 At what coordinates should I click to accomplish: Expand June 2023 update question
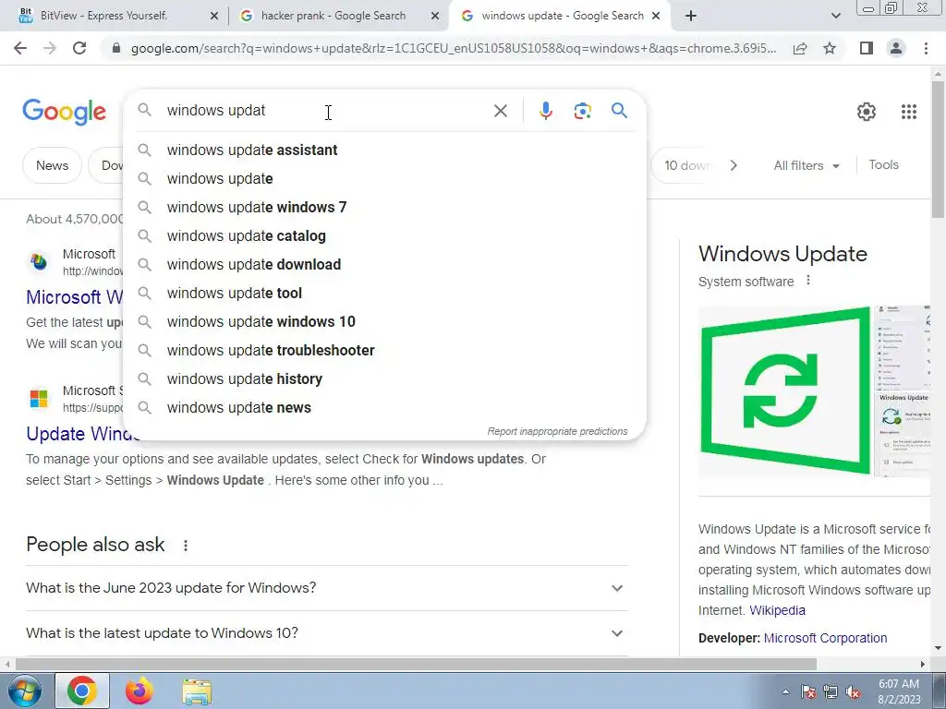pos(326,588)
